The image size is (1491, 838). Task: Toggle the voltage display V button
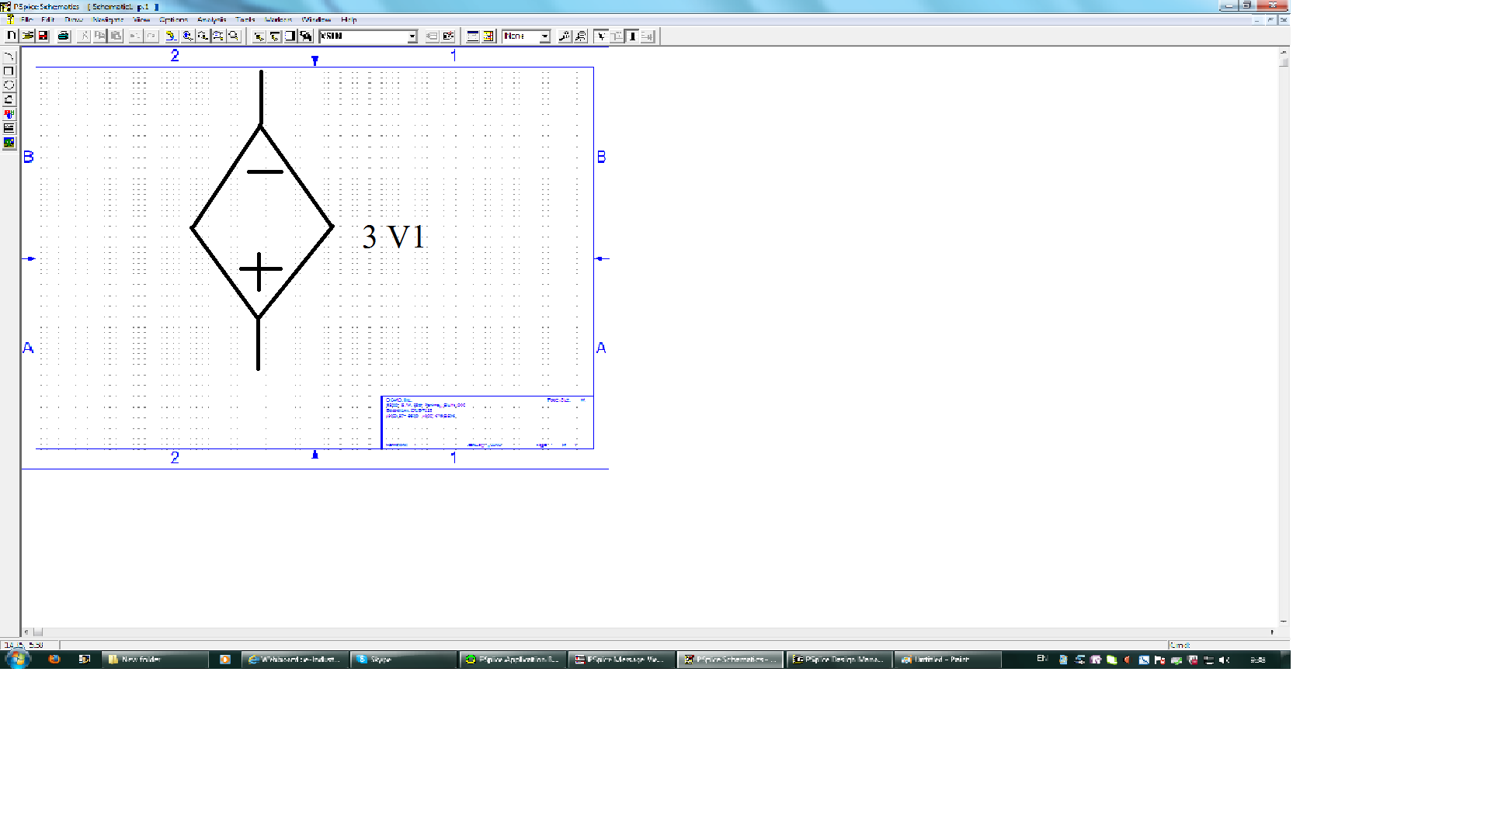(x=601, y=36)
